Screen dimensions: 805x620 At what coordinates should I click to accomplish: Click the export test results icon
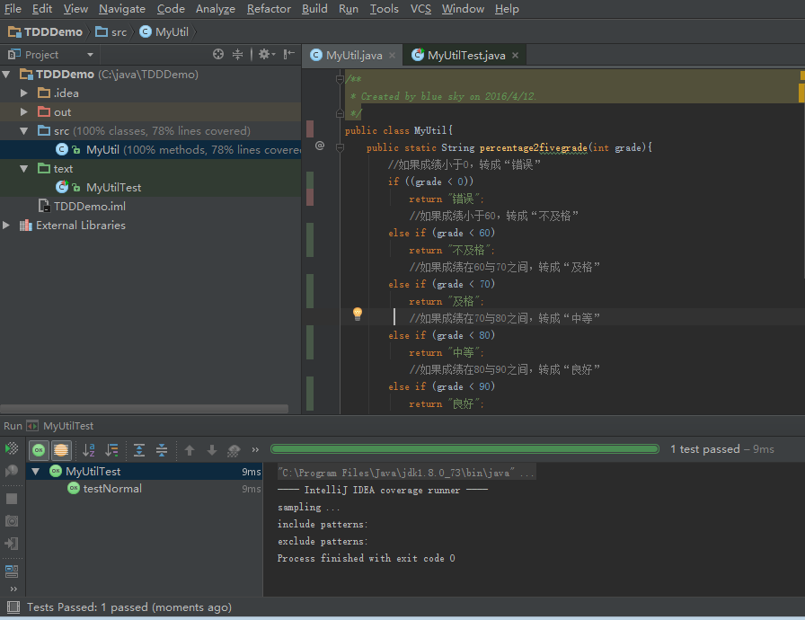coord(234,451)
